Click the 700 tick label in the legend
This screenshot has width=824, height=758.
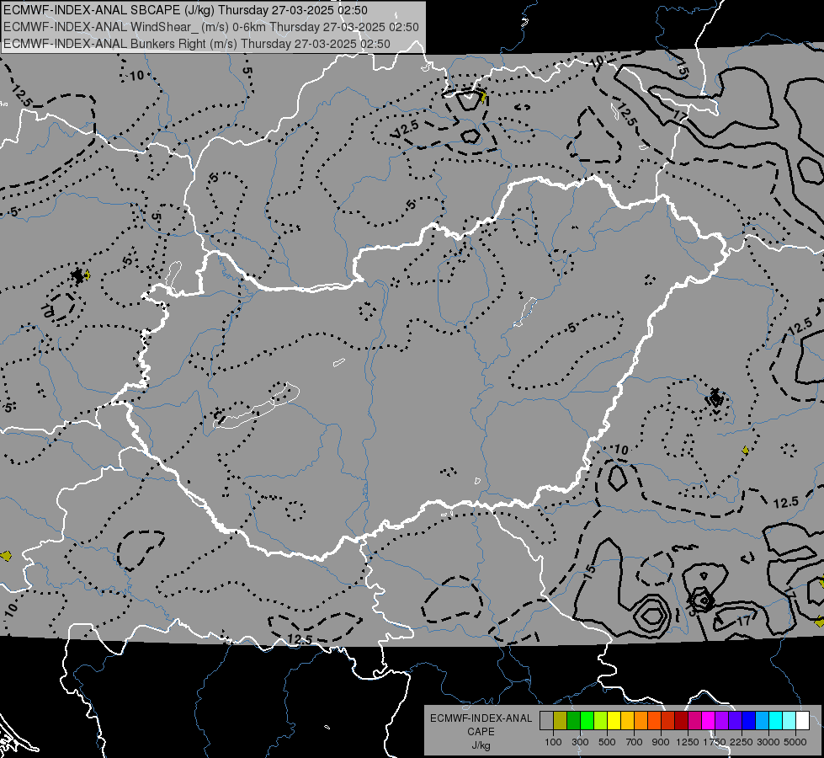click(x=635, y=742)
